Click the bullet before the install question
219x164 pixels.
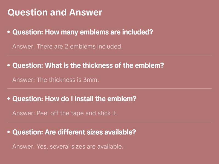(x=9, y=99)
